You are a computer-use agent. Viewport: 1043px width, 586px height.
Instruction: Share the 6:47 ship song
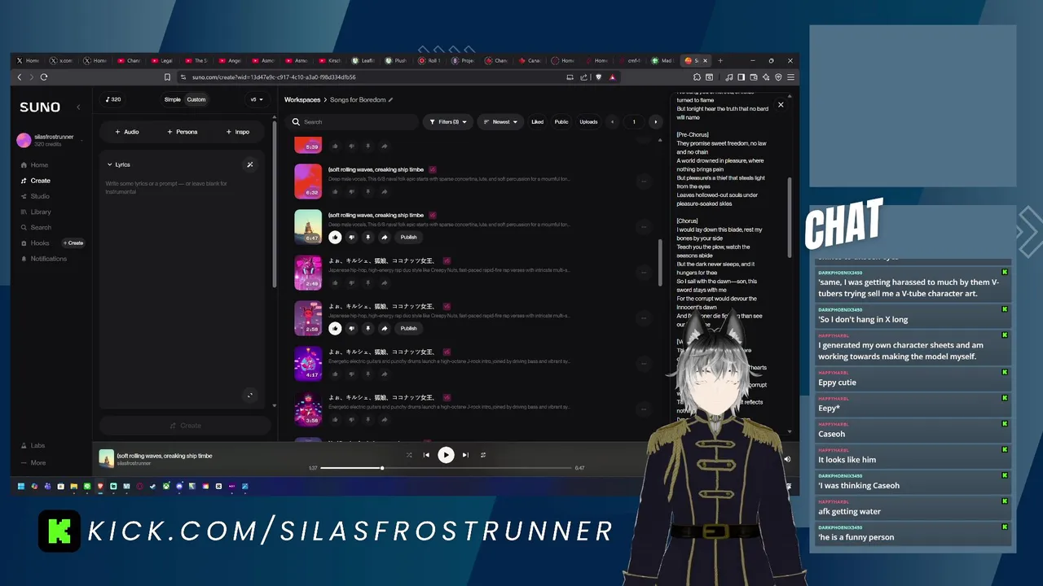coord(384,238)
